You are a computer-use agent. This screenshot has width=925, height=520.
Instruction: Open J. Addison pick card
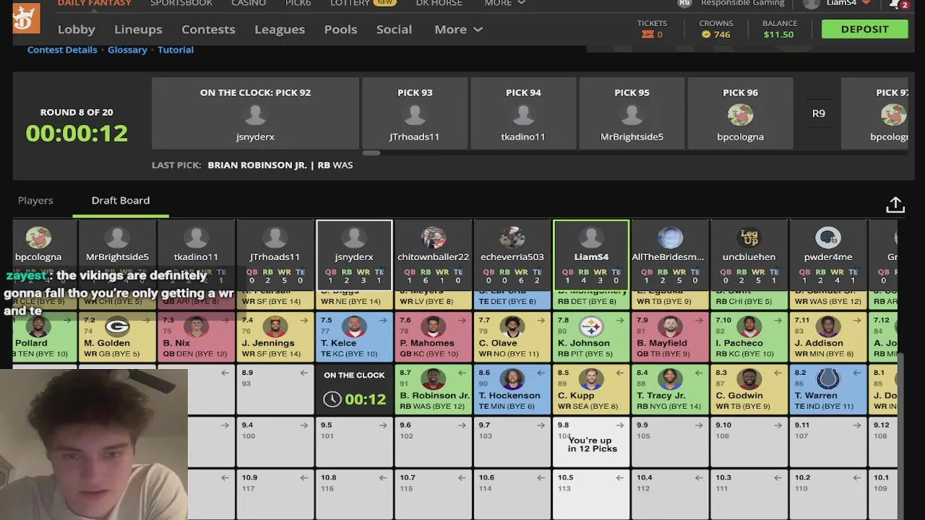coord(828,337)
